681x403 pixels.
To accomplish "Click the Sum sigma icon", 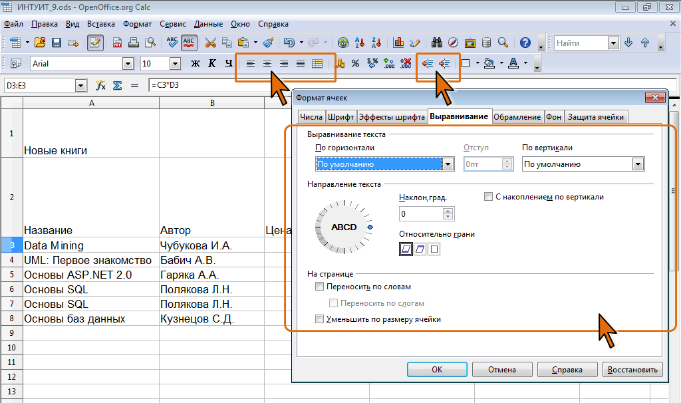I will 117,86.
